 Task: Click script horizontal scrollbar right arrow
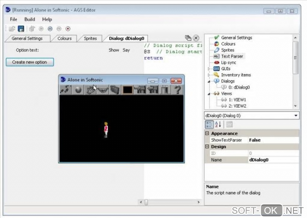tap(199, 202)
